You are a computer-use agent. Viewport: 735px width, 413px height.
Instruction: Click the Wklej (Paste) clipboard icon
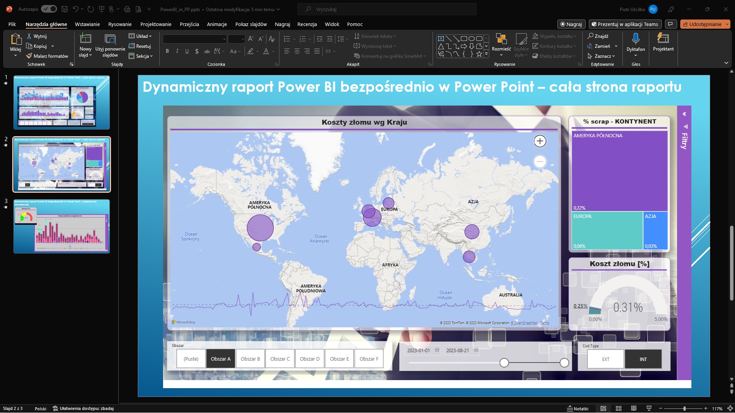click(x=16, y=39)
